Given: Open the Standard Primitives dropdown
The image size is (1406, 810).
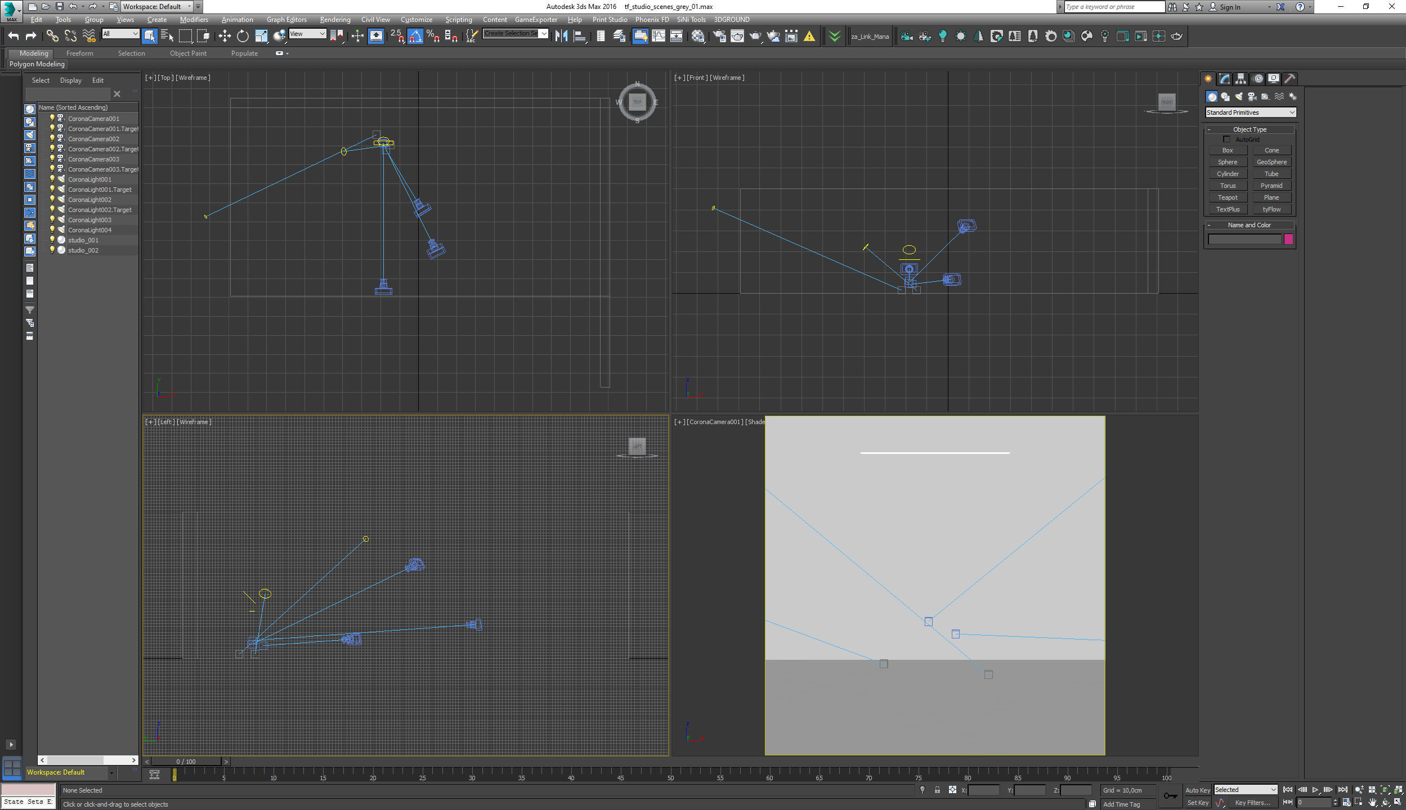Looking at the screenshot, I should pos(1250,112).
